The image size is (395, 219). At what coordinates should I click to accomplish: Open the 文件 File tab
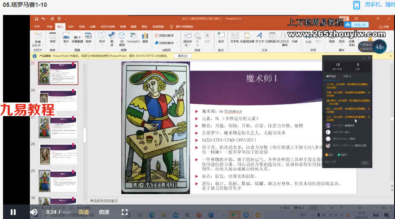coord(37,26)
